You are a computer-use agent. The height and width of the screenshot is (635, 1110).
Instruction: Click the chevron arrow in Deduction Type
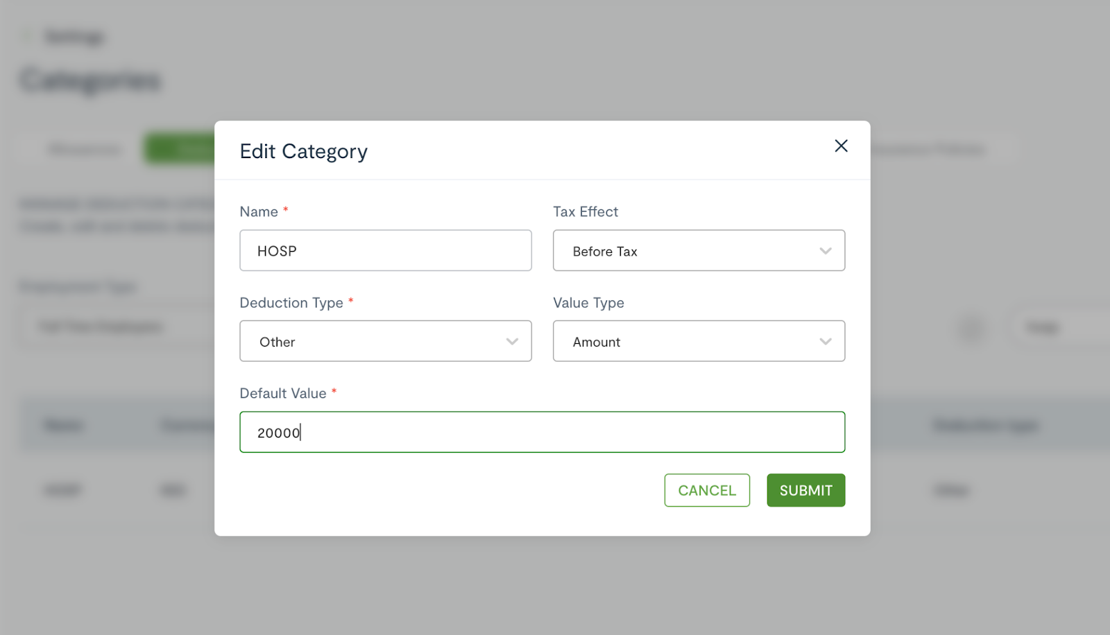(x=512, y=341)
